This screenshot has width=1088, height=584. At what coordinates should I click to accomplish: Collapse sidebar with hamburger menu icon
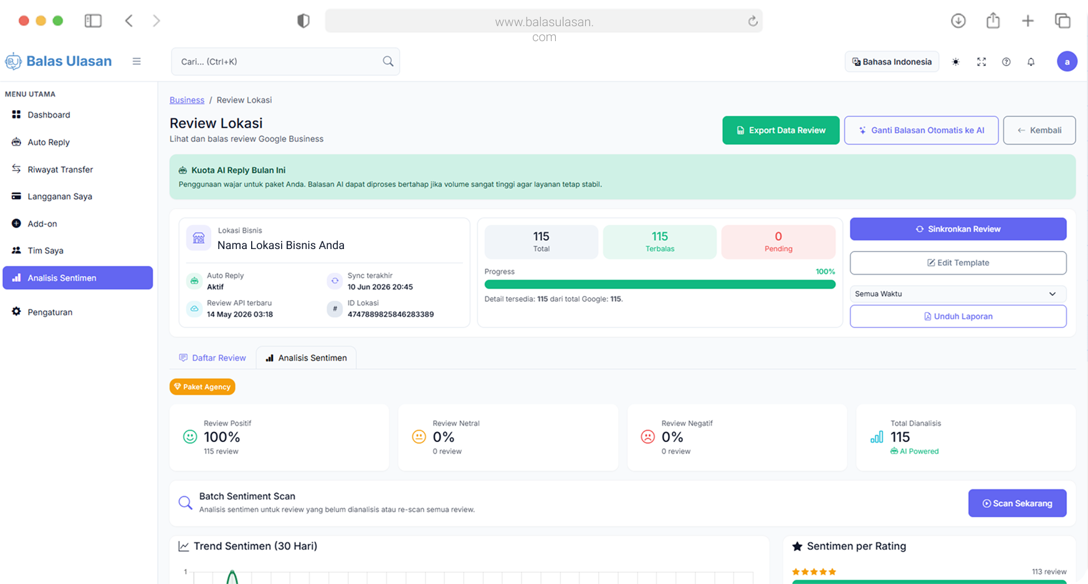pos(136,61)
